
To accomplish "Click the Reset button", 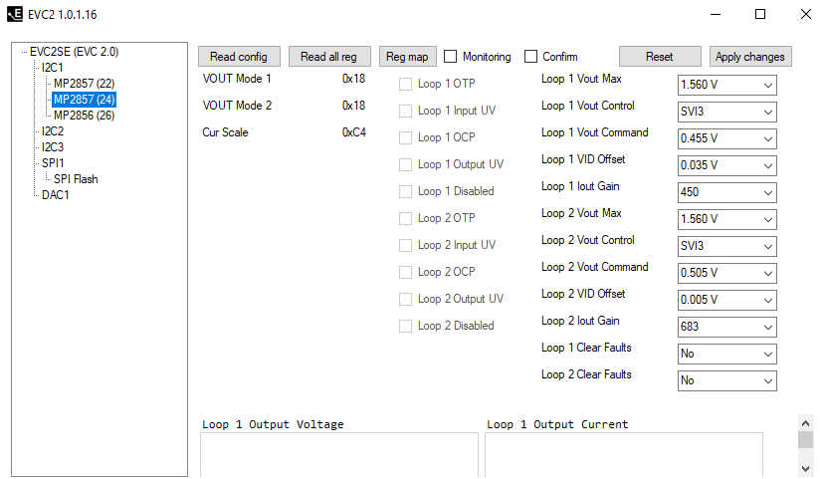I will 659,57.
